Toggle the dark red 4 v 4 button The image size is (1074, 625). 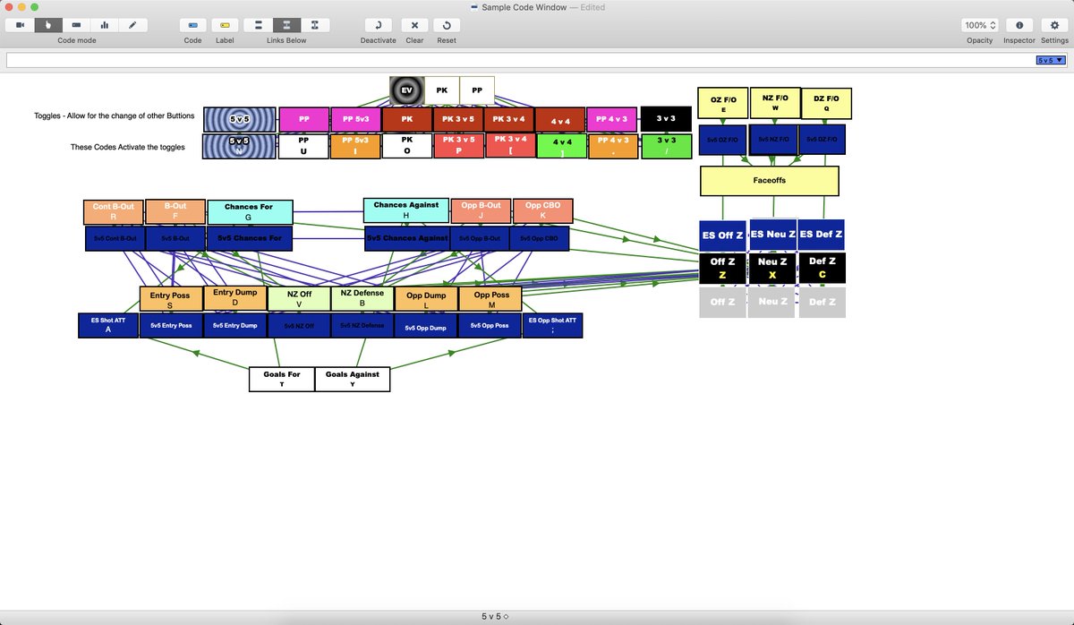click(x=561, y=120)
